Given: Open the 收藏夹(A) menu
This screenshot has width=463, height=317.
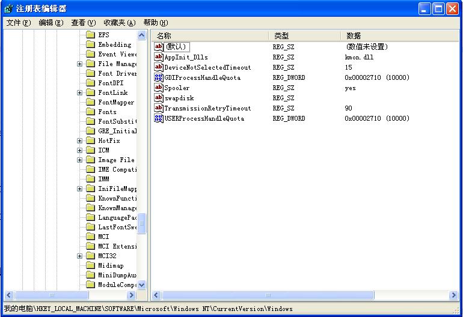Looking at the screenshot, I should (119, 23).
